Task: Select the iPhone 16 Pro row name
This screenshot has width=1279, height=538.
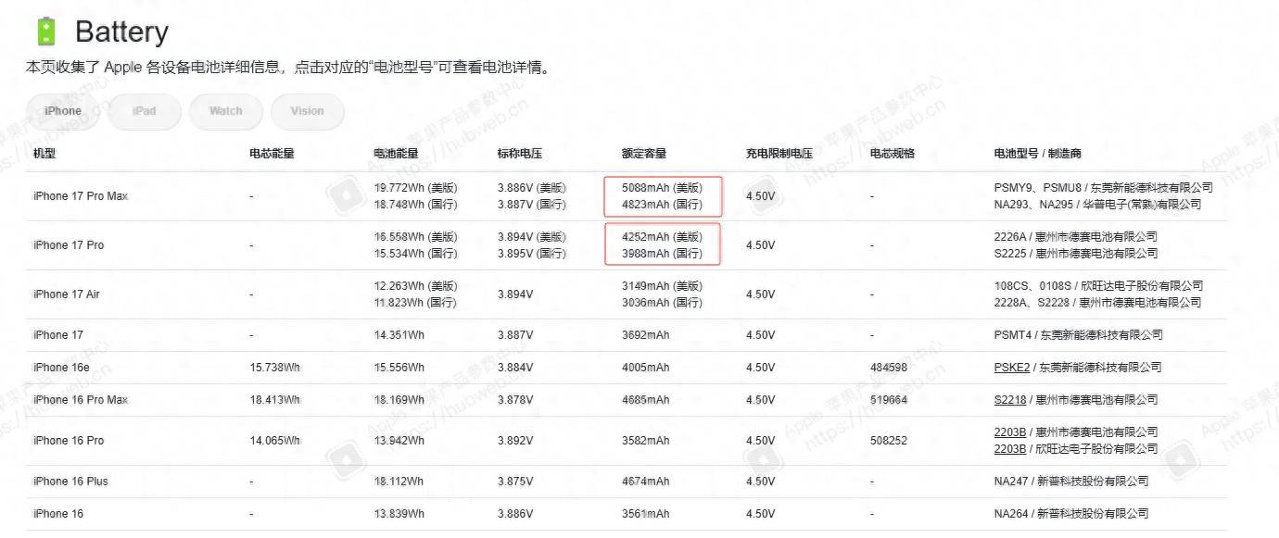Action: [x=69, y=441]
